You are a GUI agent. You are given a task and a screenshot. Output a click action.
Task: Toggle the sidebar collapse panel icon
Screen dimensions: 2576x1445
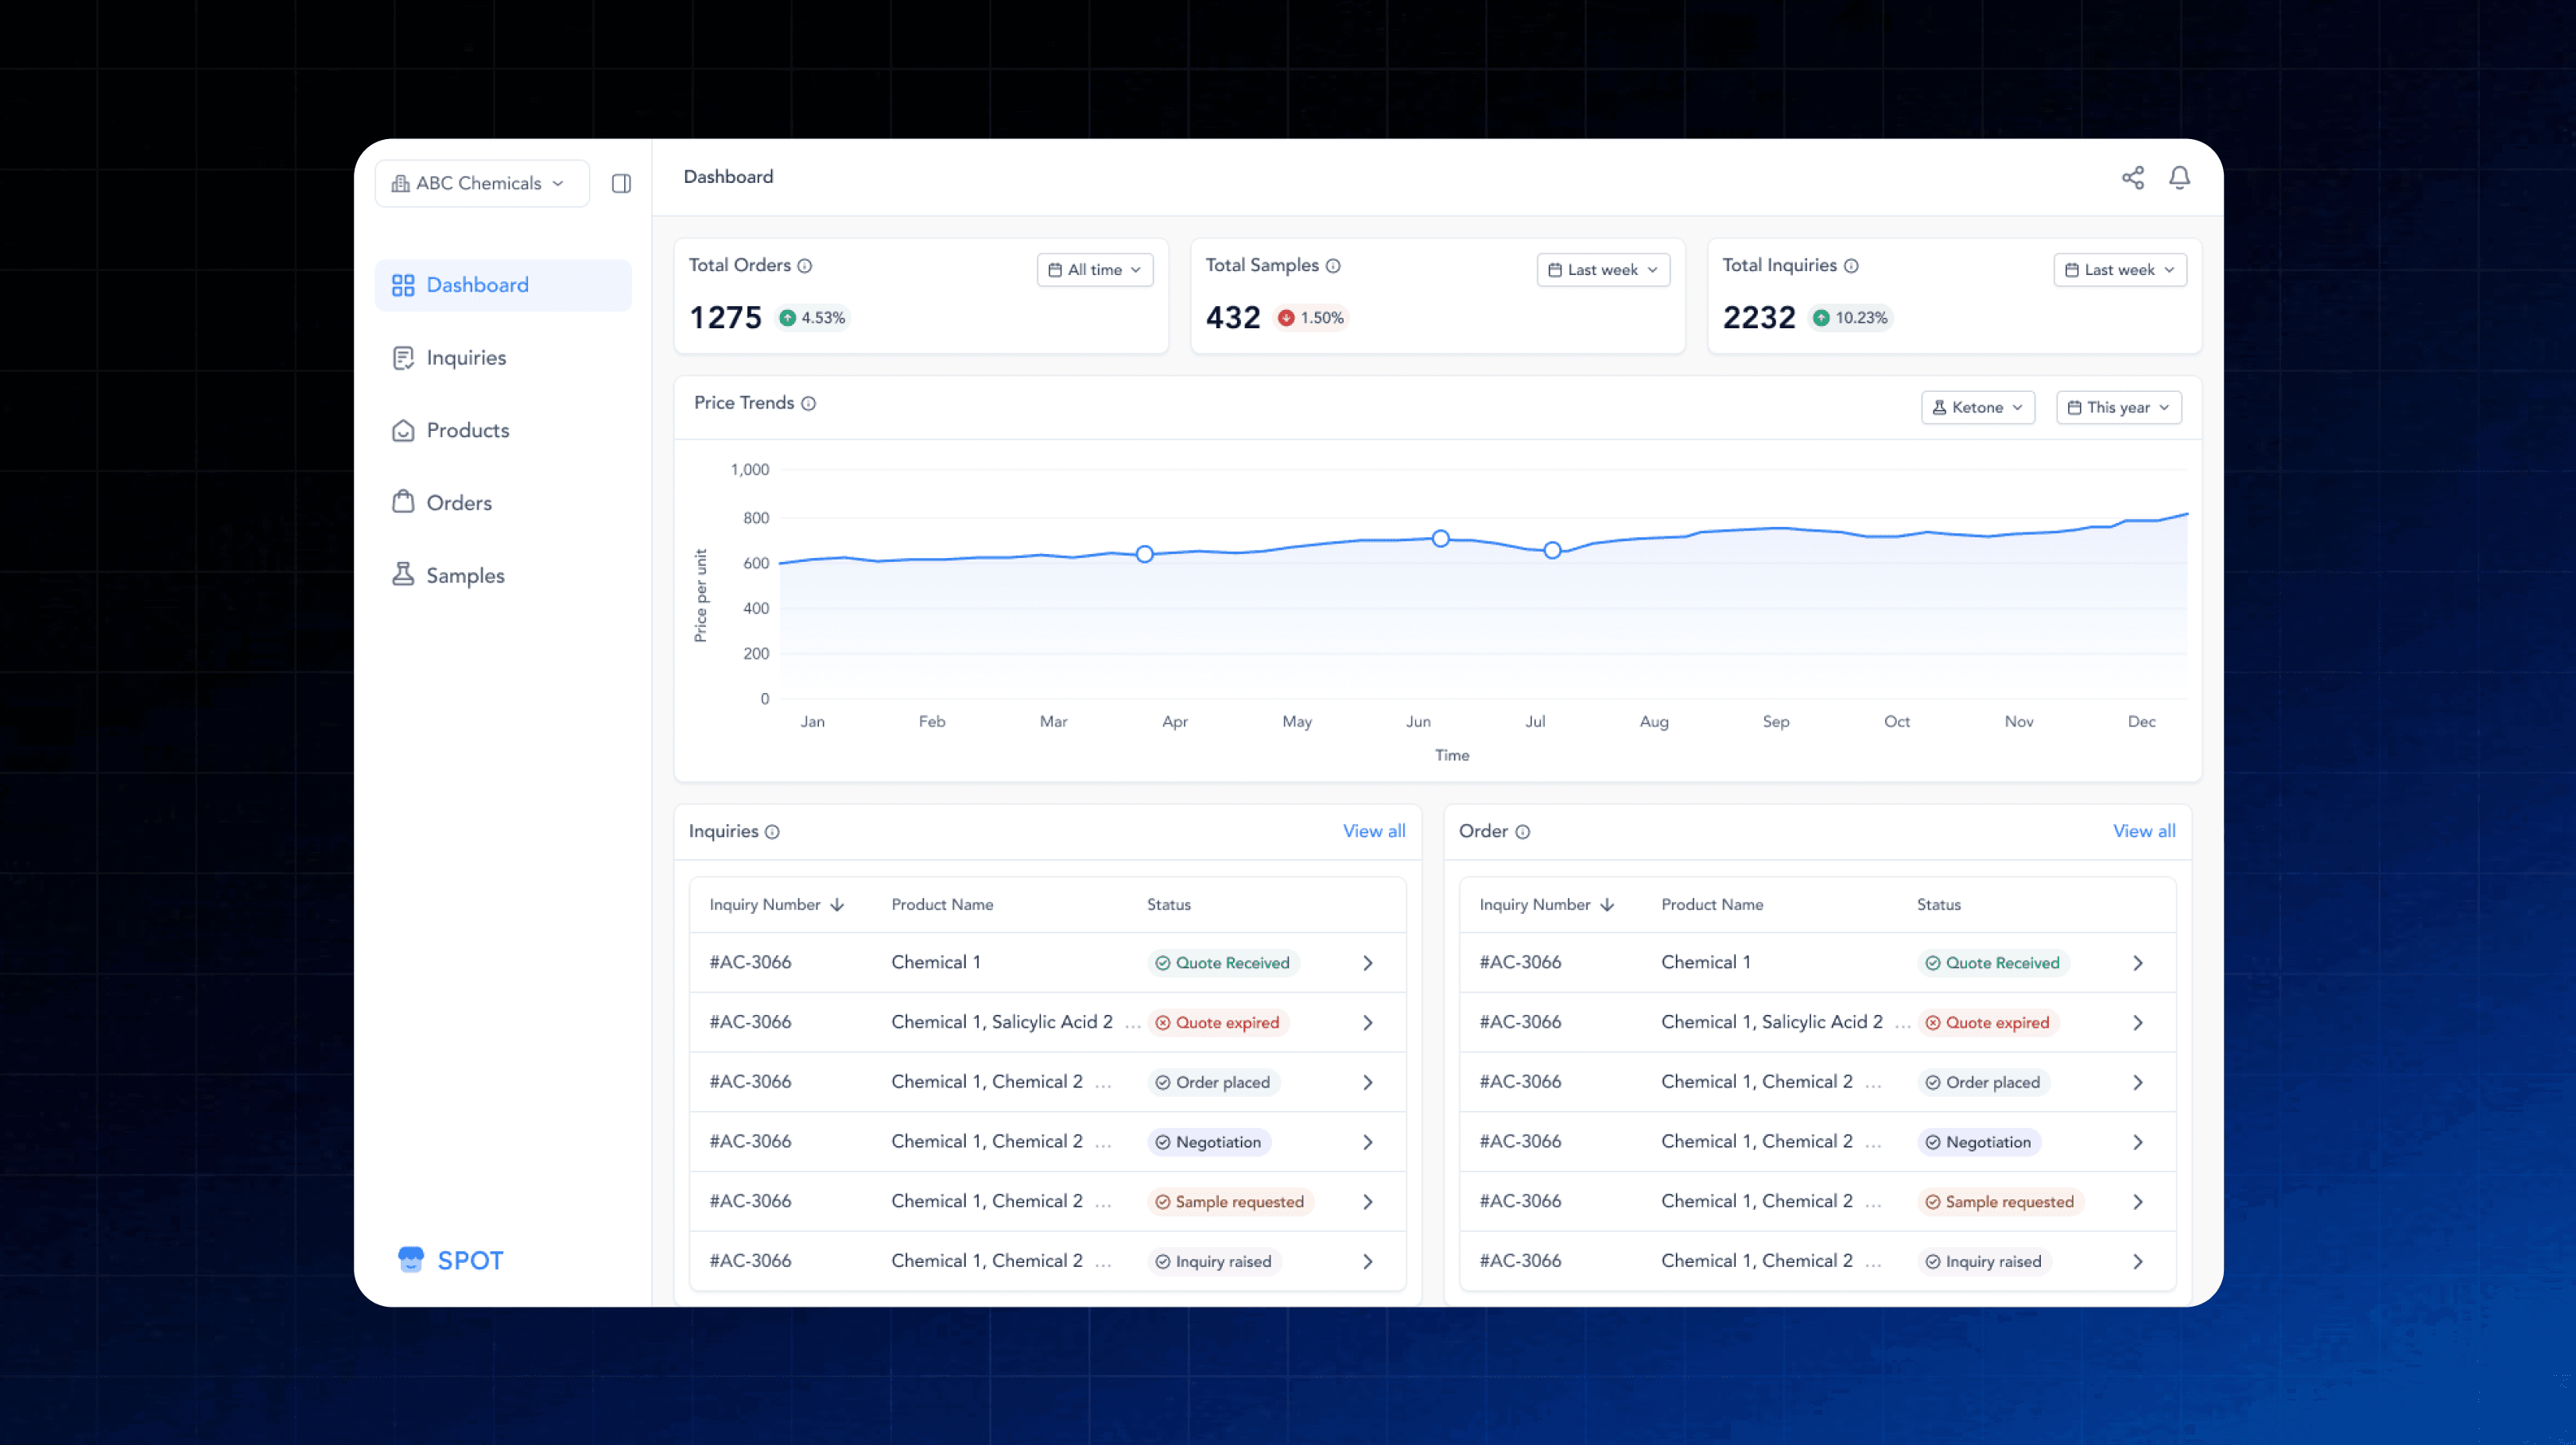[621, 183]
